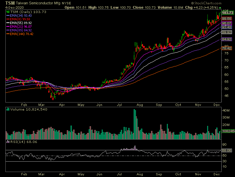Viewport: 235px width, 177px height.
Task: Click the Volume 10.8M value in header
Action: point(171,7)
